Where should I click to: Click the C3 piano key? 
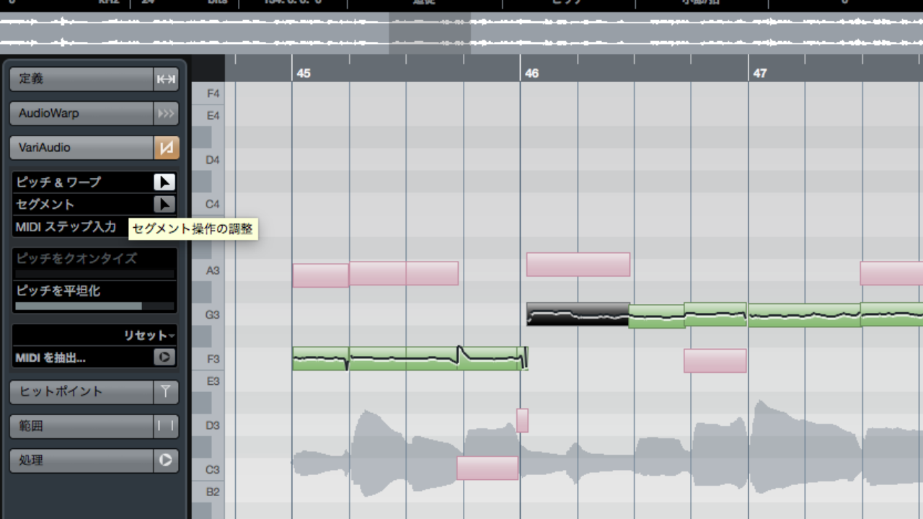pos(208,469)
